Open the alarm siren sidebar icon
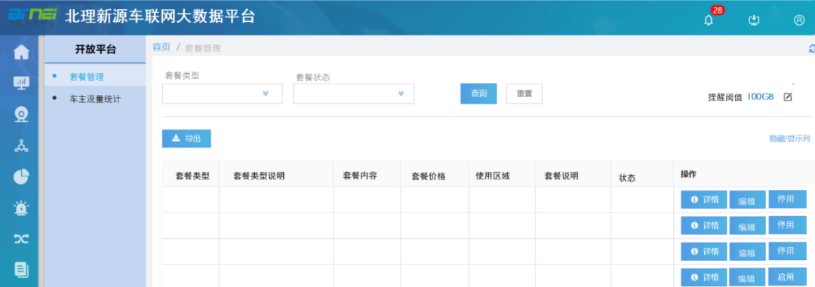The width and height of the screenshot is (815, 287). click(x=21, y=208)
